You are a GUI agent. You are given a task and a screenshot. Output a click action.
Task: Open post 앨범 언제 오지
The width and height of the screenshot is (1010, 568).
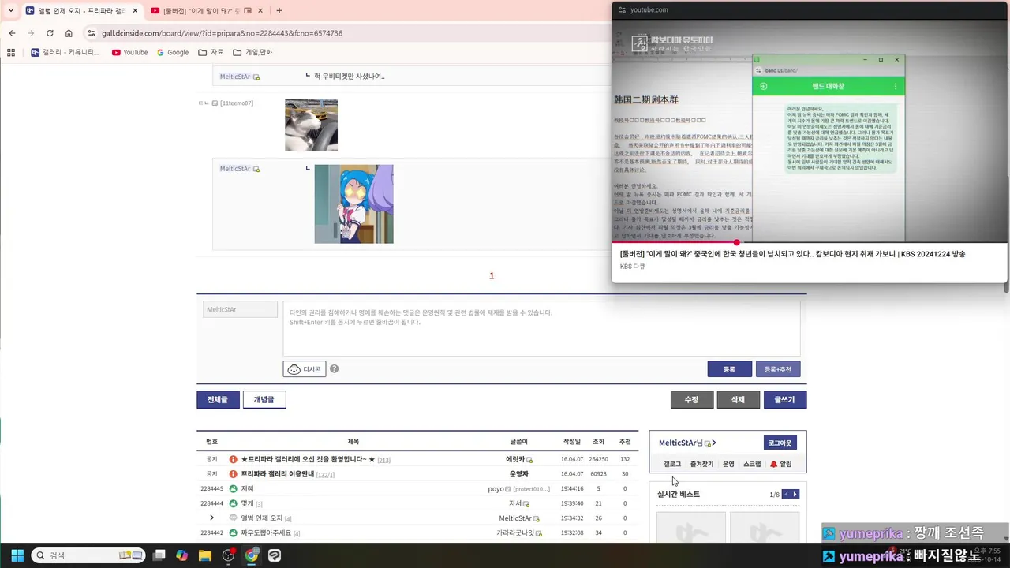click(261, 518)
